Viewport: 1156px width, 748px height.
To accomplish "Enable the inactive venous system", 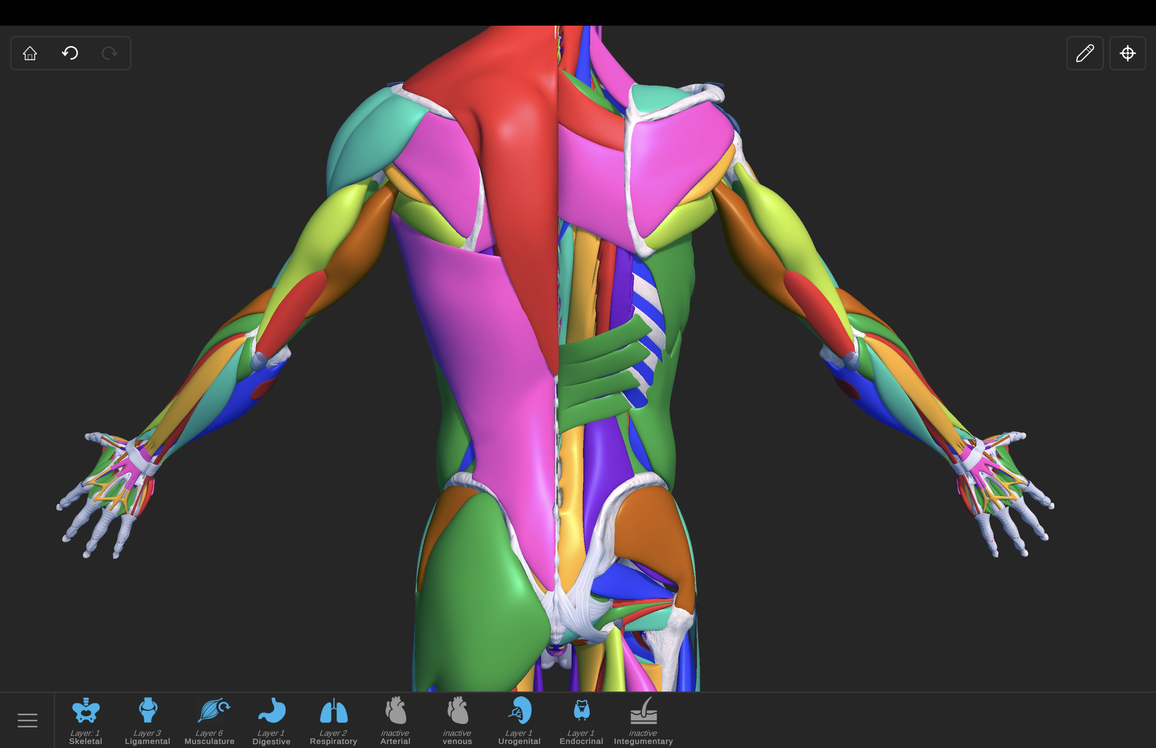I will [457, 711].
